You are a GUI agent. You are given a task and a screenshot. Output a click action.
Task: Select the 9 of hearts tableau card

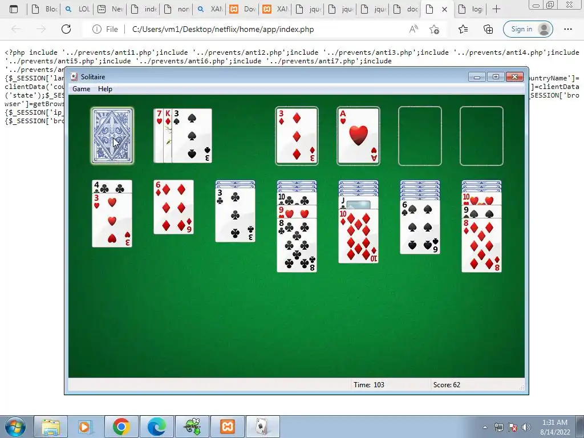pos(297,212)
